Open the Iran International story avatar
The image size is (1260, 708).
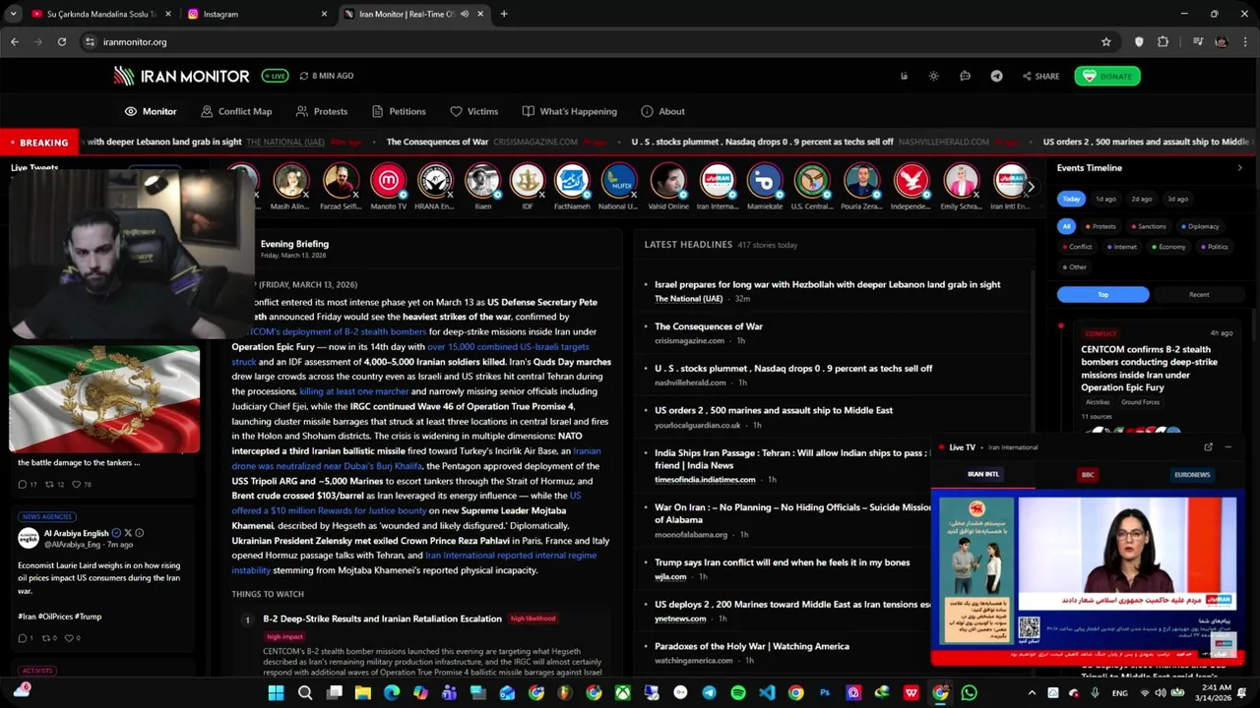(717, 181)
